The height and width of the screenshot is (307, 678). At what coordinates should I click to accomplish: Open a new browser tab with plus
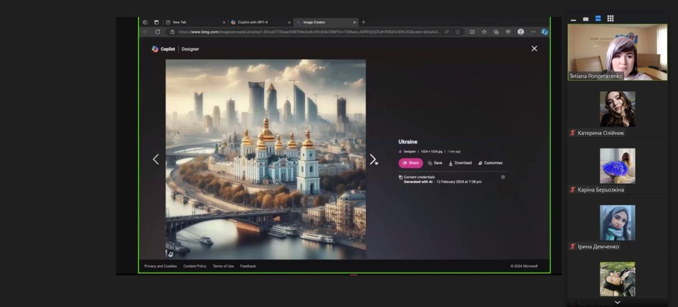[363, 22]
